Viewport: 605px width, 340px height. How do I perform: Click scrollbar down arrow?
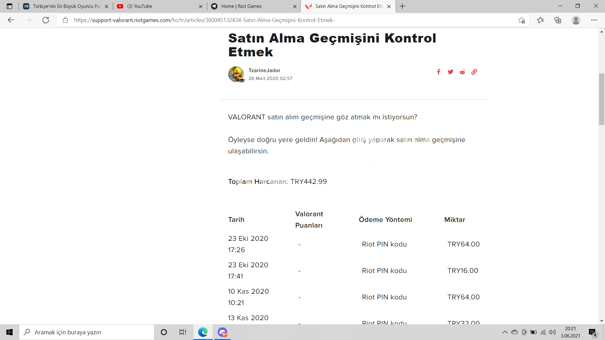pos(602,321)
